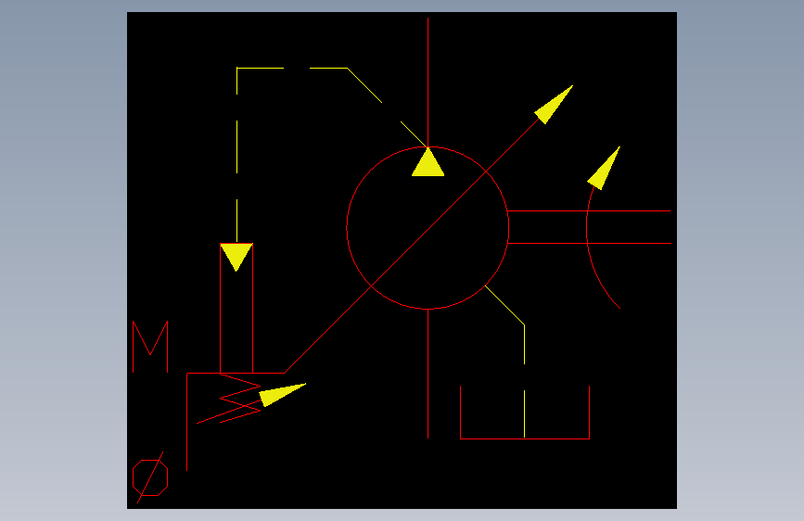Screen dimensions: 804x521
Task: Select the arrowhead ending the long diagonal line
Action: point(554,105)
